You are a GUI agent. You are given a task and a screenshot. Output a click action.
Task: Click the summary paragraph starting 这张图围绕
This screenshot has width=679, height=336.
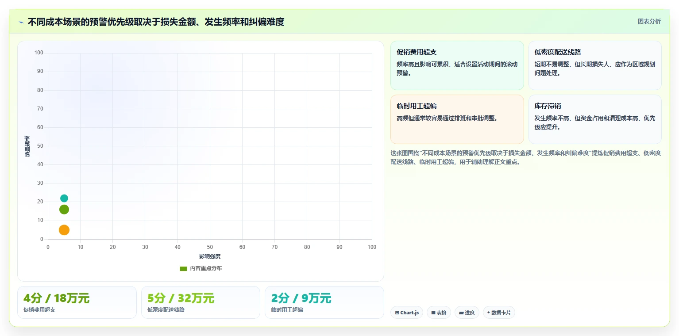pos(525,157)
